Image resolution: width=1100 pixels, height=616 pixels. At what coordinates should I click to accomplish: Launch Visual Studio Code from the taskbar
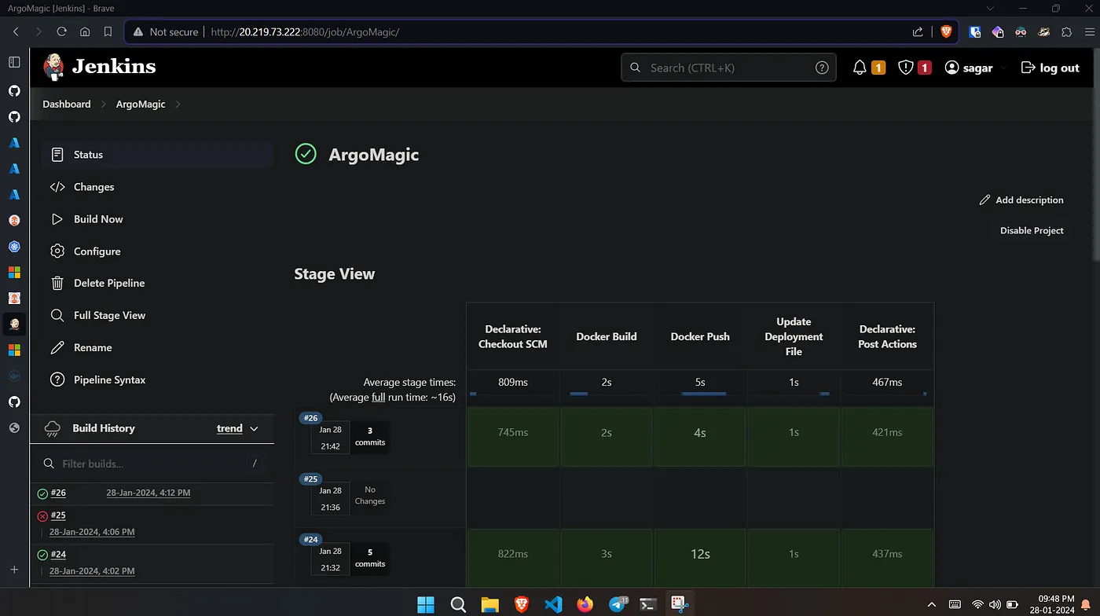pos(553,604)
